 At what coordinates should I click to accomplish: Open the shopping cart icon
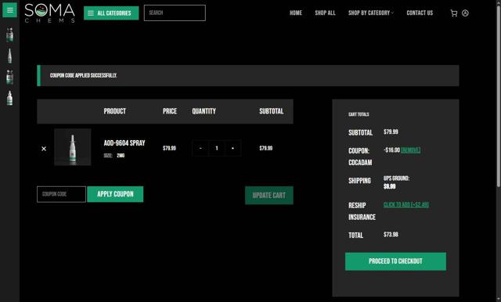coord(454,13)
